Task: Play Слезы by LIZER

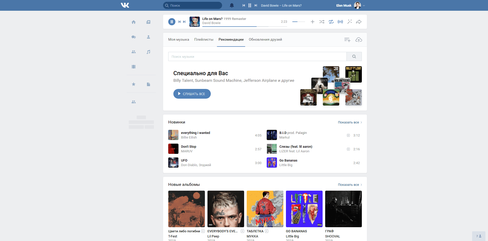Action: 313,149
